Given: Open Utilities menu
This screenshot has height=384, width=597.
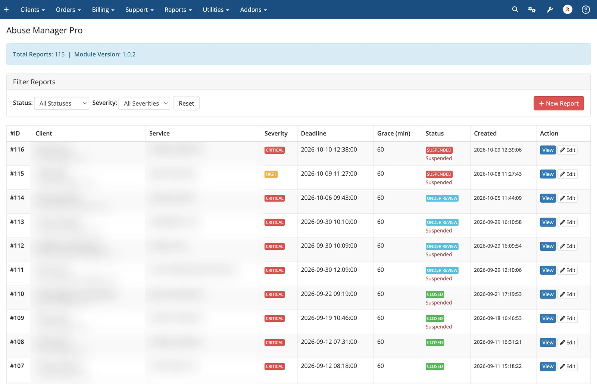Looking at the screenshot, I should [x=216, y=10].
